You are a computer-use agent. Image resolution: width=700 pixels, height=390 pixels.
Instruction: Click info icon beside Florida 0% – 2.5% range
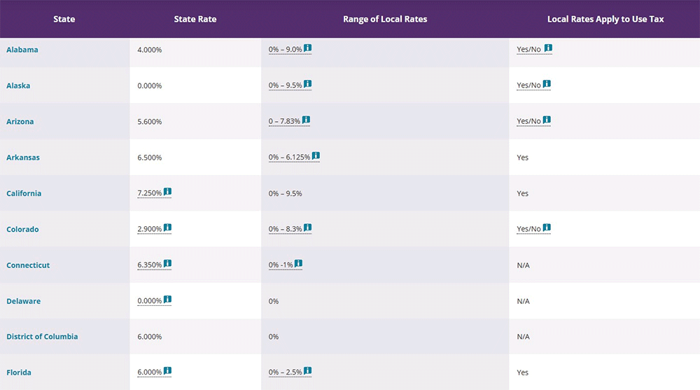point(307,371)
